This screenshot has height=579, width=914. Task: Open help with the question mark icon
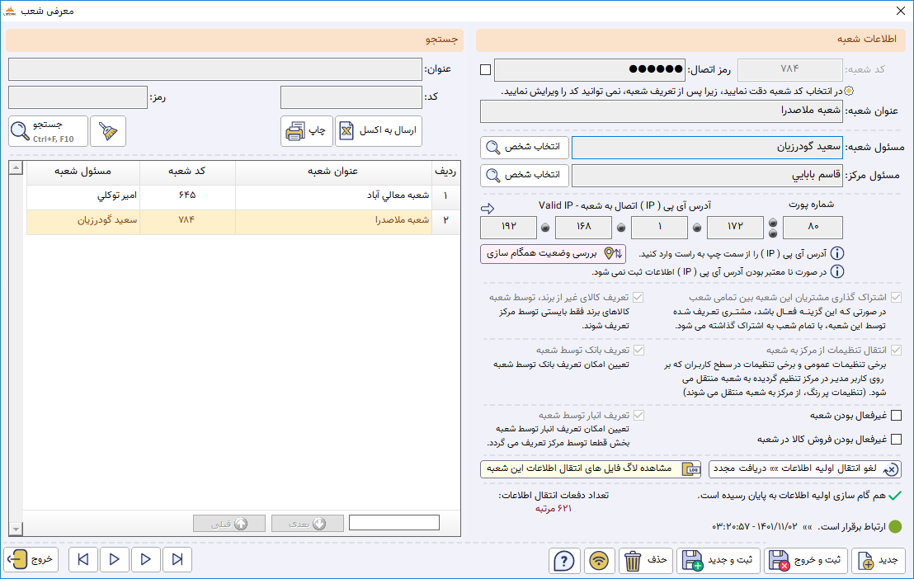564,560
